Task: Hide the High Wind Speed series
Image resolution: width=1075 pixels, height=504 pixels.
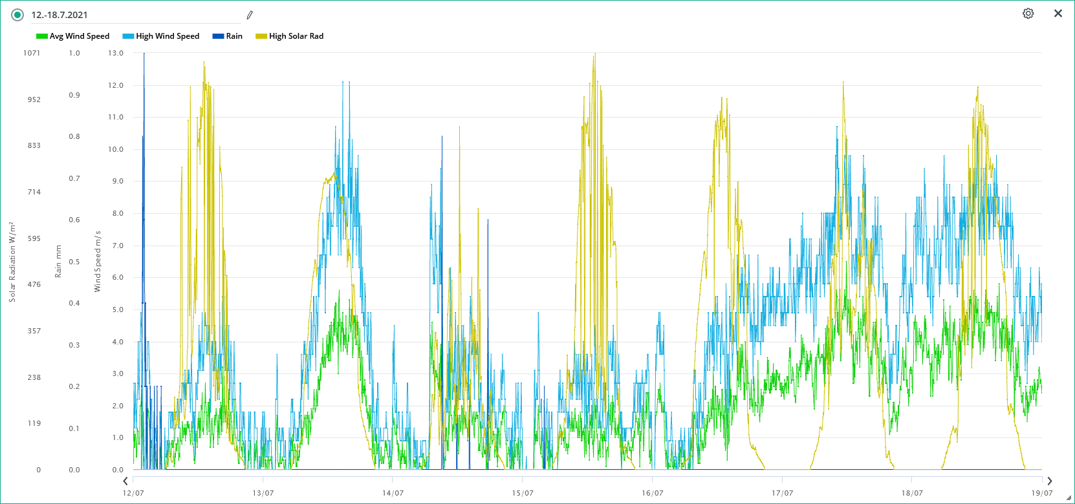Action: pyautogui.click(x=168, y=36)
